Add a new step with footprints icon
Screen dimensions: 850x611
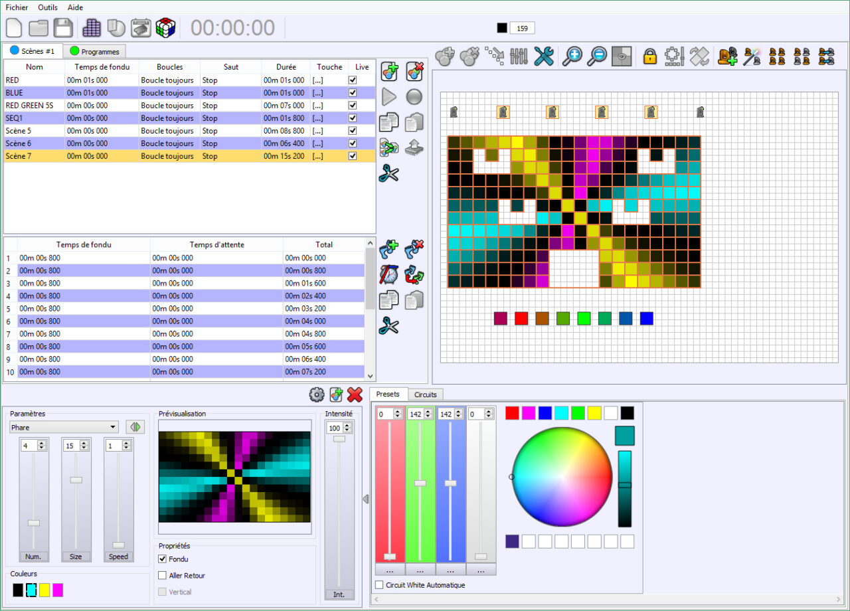(x=388, y=249)
